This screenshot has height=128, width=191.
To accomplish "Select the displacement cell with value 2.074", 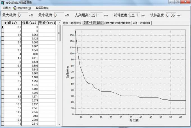I will point(30,100).
